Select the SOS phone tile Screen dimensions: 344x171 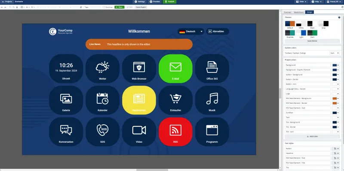tap(102, 132)
